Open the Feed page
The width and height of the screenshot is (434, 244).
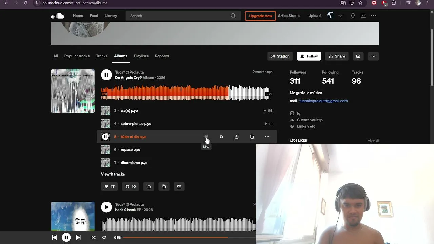point(94,16)
